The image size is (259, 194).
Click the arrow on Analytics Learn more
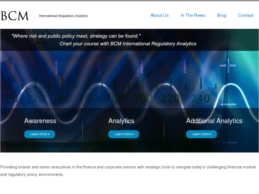[x=133, y=134]
